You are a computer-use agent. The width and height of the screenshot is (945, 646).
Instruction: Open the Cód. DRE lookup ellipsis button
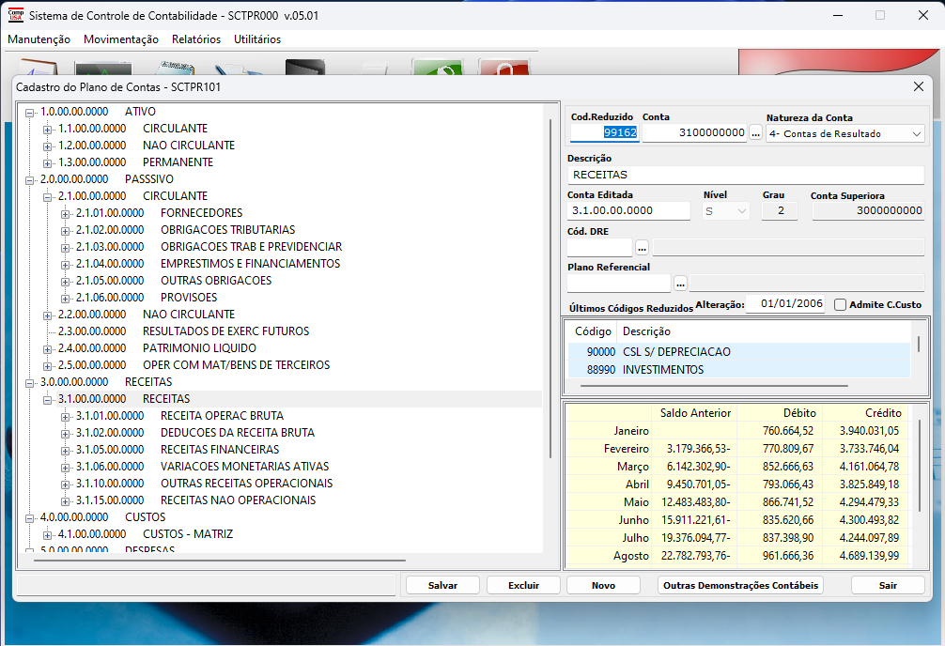pos(642,248)
